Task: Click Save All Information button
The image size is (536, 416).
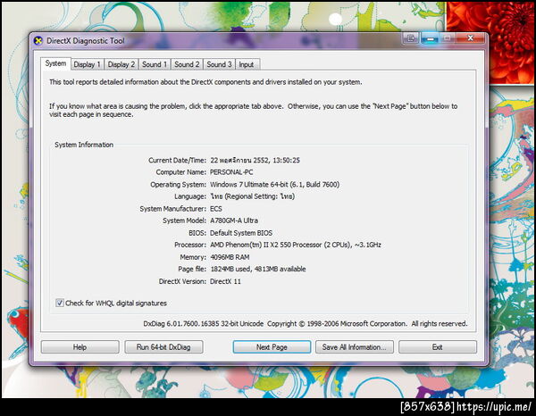Action: pos(355,347)
